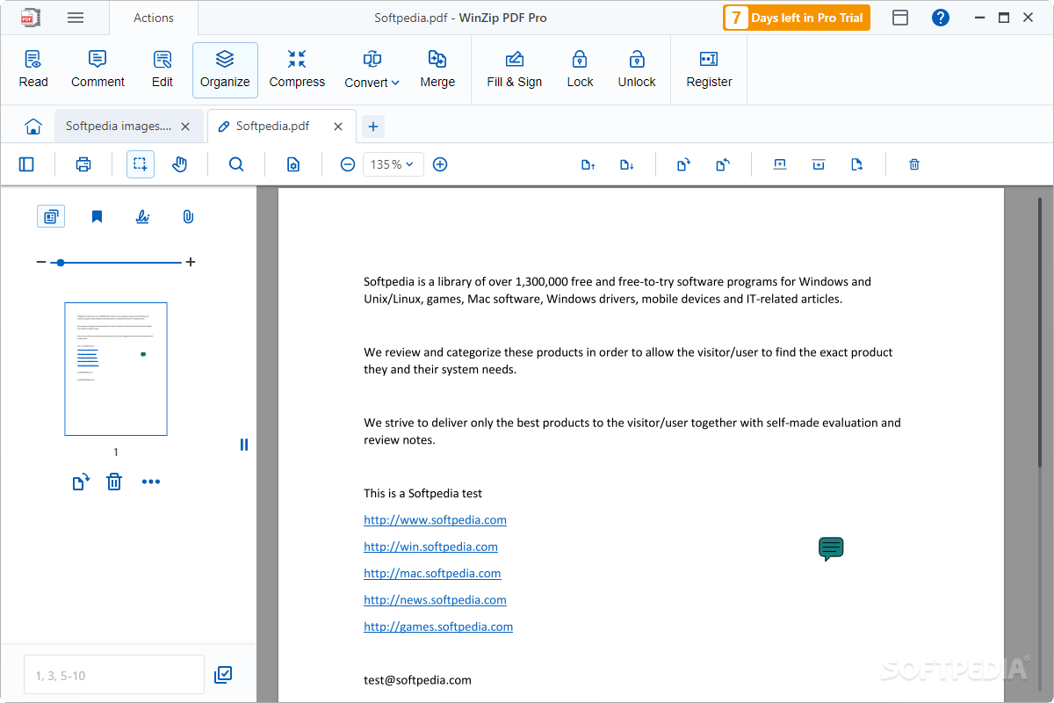Screen dimensions: 1054x703
Task: Insert blank page below icon
Action: click(x=819, y=164)
